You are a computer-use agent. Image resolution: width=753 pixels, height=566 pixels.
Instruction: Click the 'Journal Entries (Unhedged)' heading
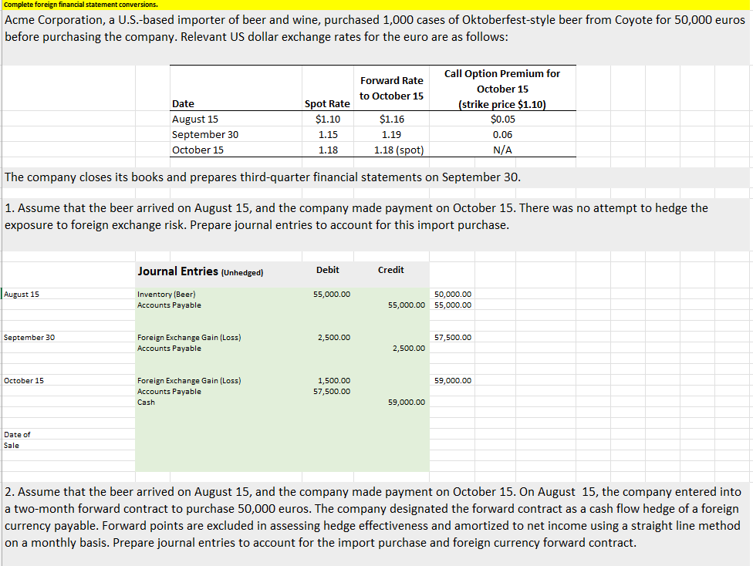pos(201,271)
